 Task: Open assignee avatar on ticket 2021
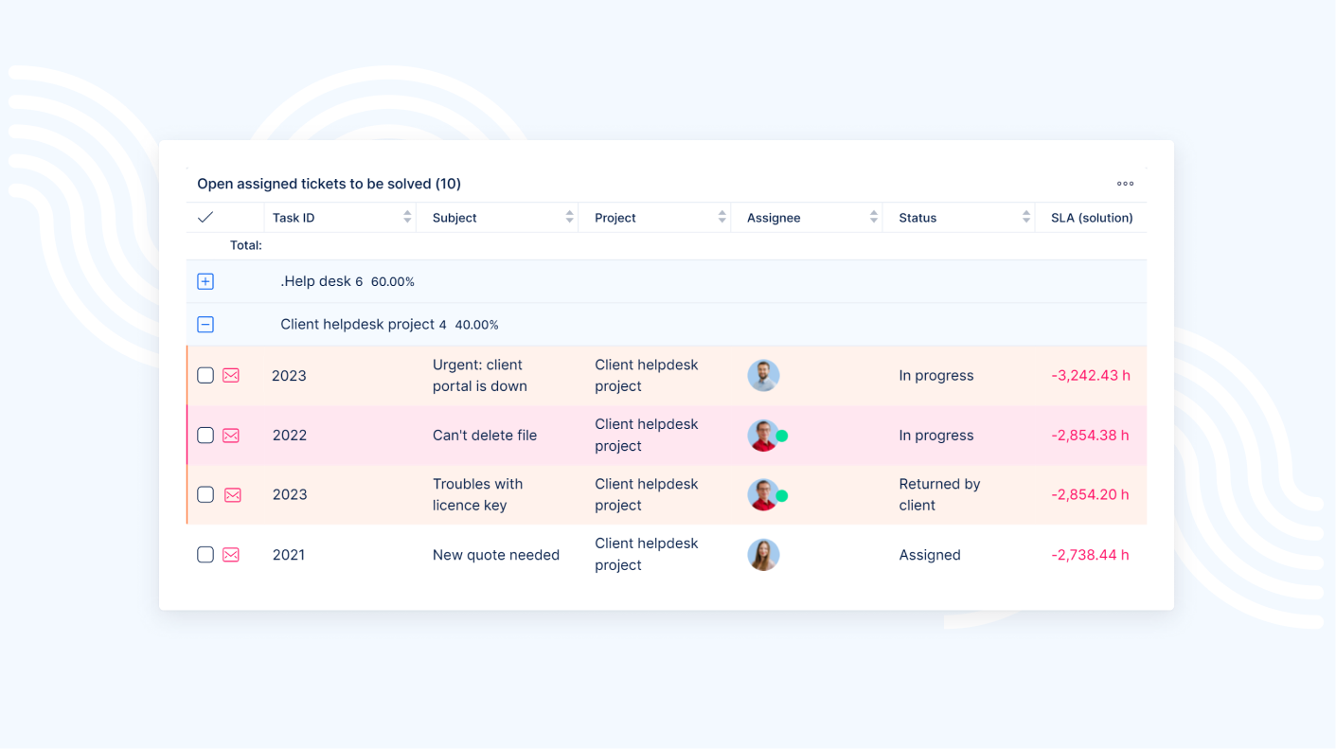[x=763, y=555]
